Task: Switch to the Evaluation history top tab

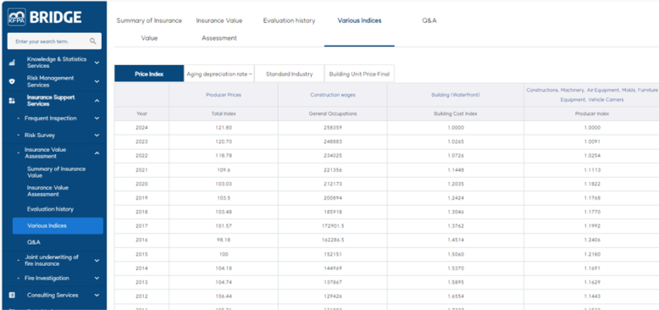Action: point(289,20)
